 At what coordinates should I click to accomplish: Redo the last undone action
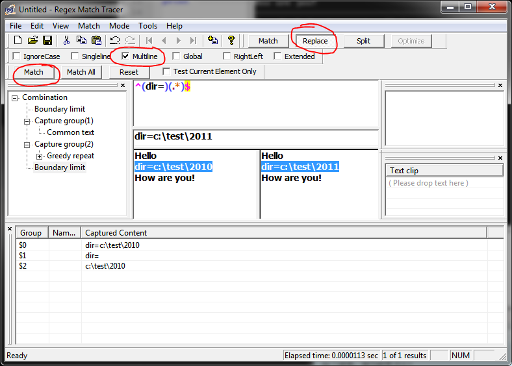tap(130, 40)
